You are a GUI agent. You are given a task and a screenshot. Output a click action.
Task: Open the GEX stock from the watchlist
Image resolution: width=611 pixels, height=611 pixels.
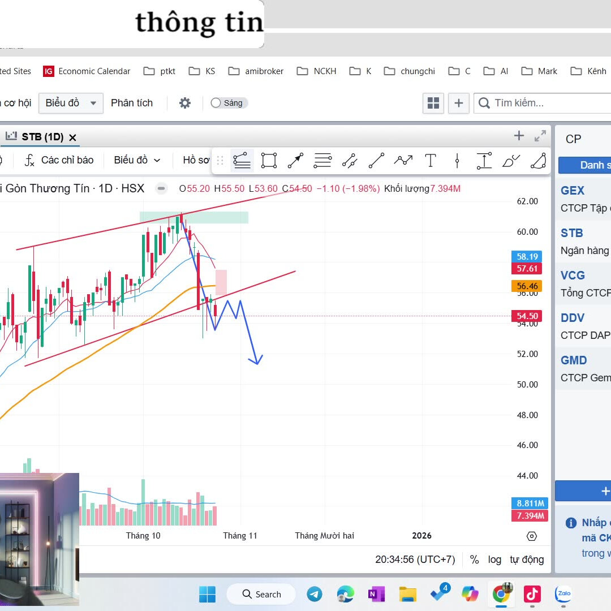tap(573, 191)
